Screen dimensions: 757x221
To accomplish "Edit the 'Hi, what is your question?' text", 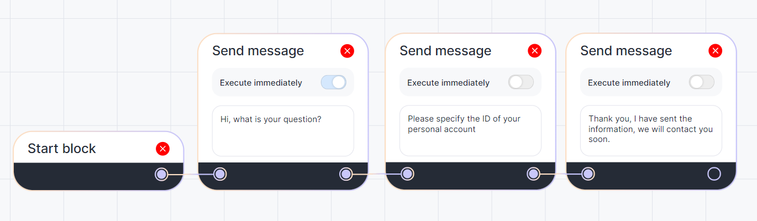I will pyautogui.click(x=283, y=130).
